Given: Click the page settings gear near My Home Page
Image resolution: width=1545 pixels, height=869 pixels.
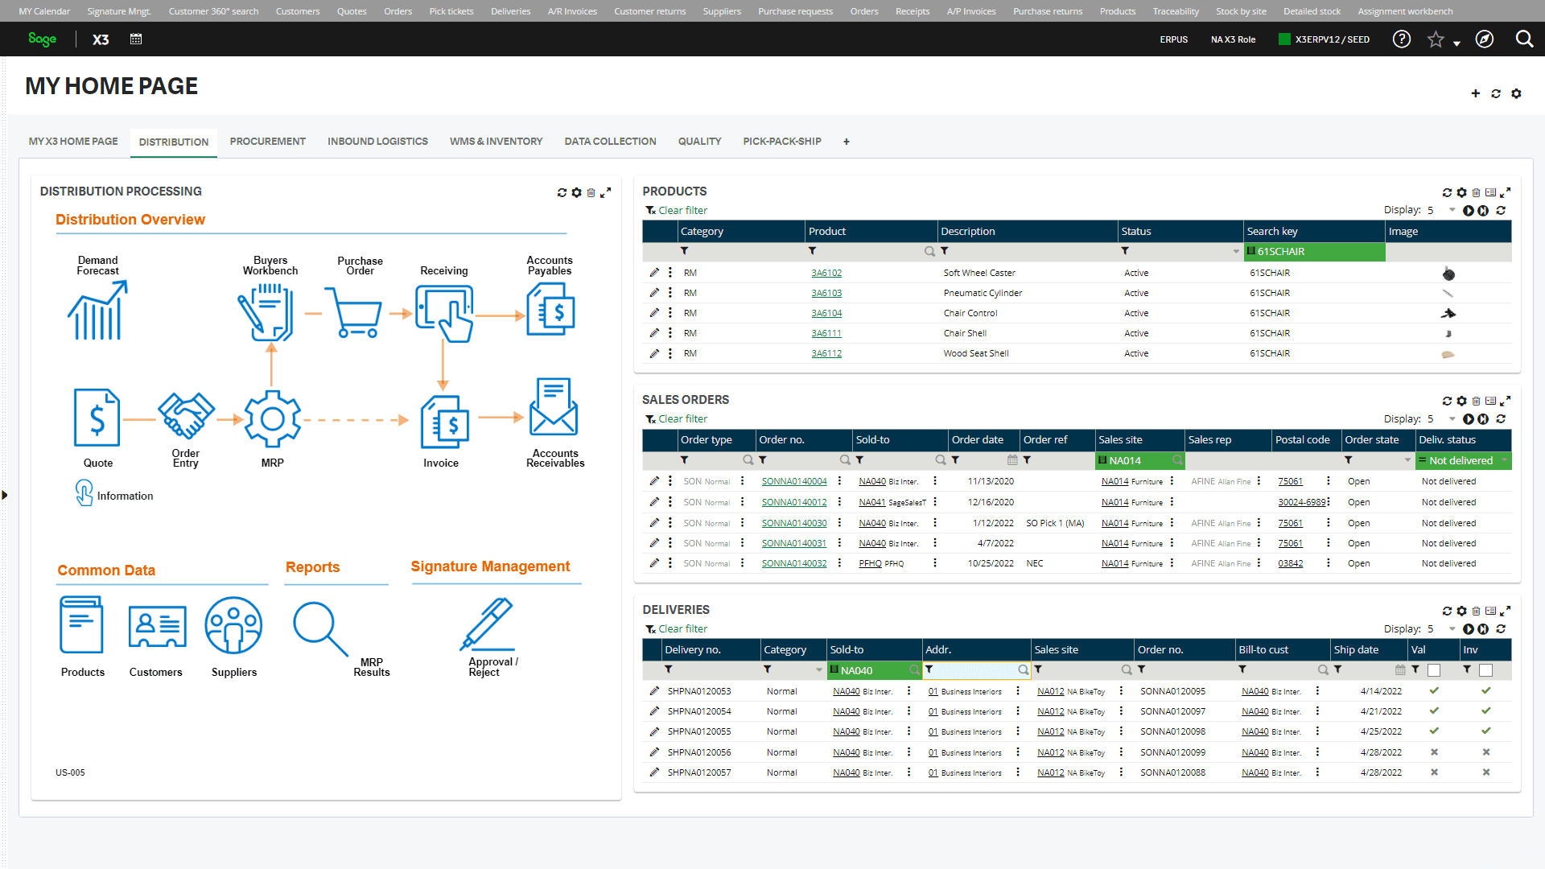Looking at the screenshot, I should [1516, 93].
